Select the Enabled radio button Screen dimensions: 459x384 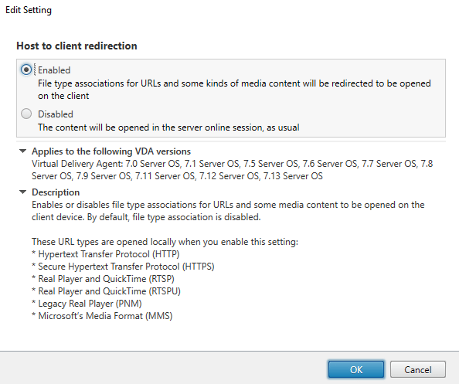coord(26,70)
